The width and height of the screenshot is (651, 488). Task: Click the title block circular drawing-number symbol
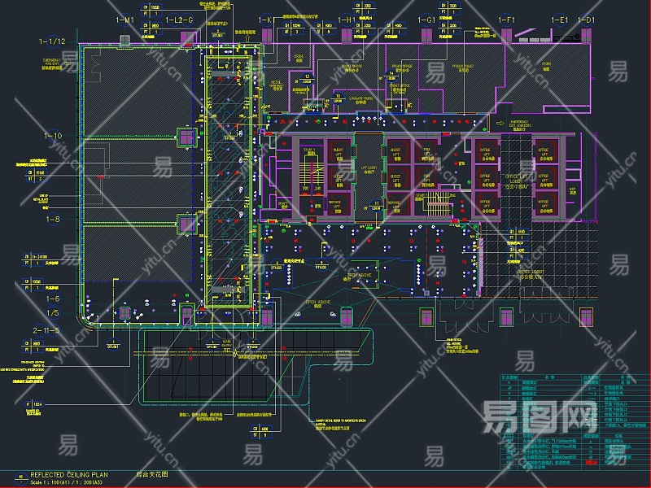(21, 477)
